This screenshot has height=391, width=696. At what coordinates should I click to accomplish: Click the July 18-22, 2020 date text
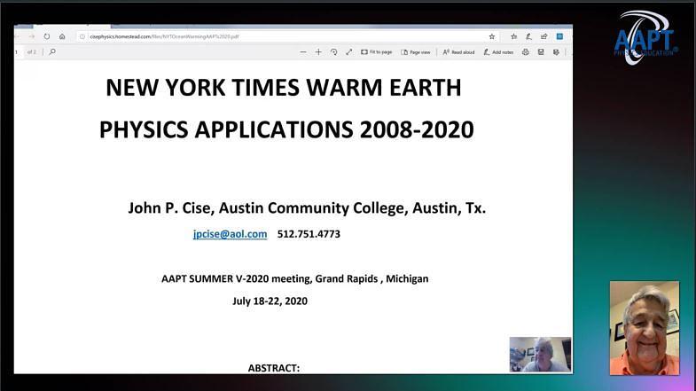coord(270,301)
